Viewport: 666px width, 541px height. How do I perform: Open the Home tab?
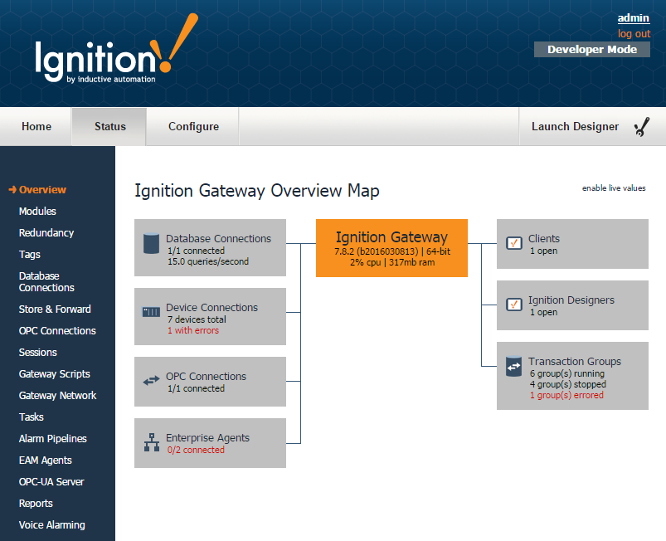[36, 127]
